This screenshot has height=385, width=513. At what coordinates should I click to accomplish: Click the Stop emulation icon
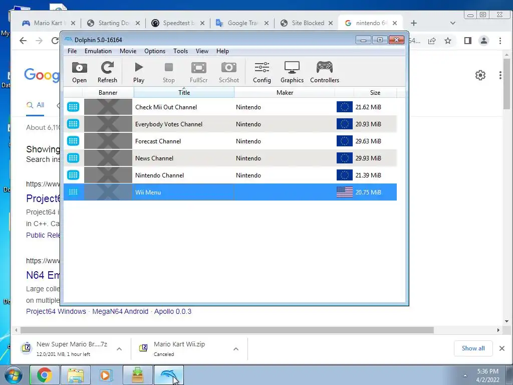tap(169, 72)
